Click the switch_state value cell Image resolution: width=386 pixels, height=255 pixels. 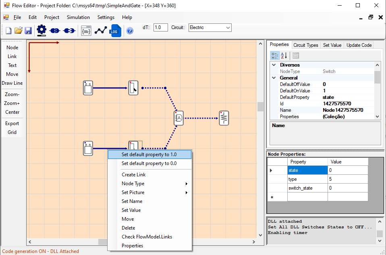[348, 188]
